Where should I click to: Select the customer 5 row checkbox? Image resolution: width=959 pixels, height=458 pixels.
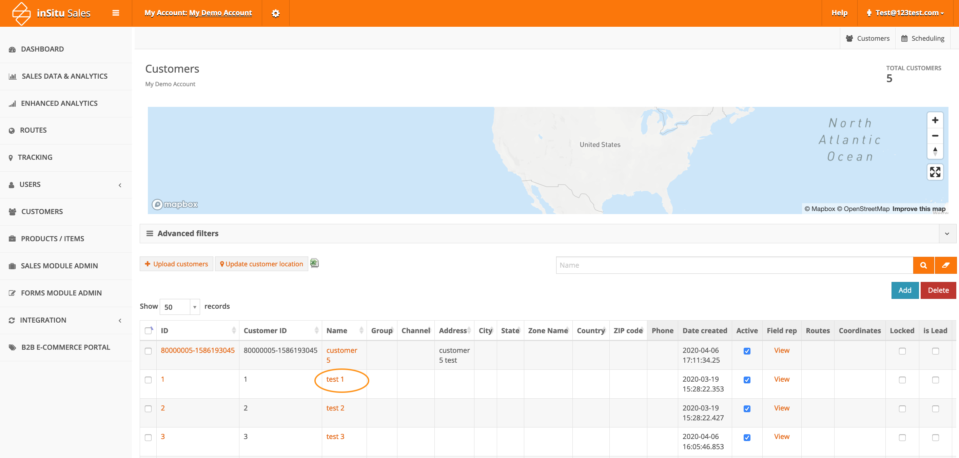pyautogui.click(x=148, y=351)
